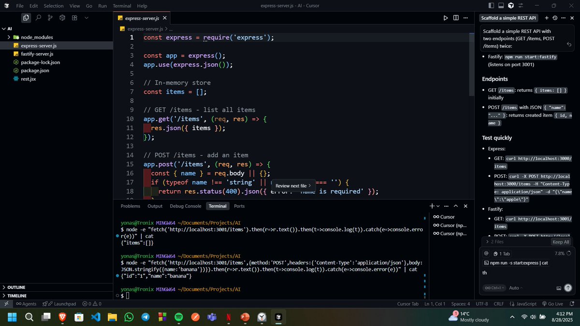Split the editor to the right

[456, 18]
